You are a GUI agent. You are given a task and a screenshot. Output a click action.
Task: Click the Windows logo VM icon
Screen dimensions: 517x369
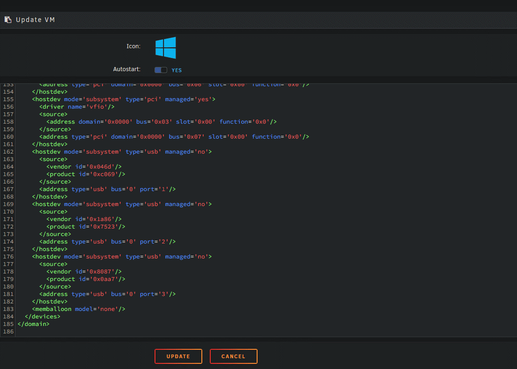(165, 48)
